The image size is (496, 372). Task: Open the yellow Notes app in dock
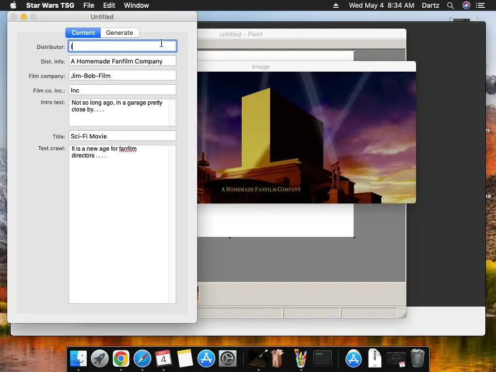point(185,359)
